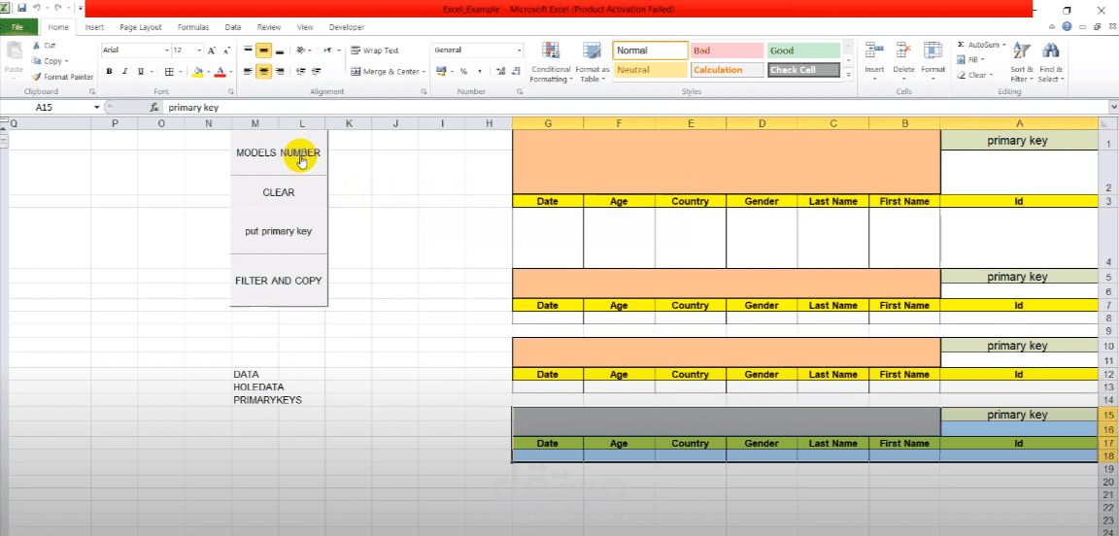The width and height of the screenshot is (1119, 536).
Task: Switch to the Data tab
Action: pyautogui.click(x=233, y=27)
